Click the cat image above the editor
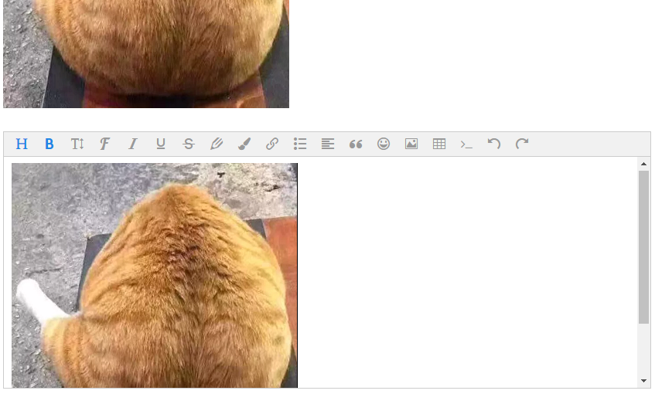The height and width of the screenshot is (394, 655). (x=146, y=54)
